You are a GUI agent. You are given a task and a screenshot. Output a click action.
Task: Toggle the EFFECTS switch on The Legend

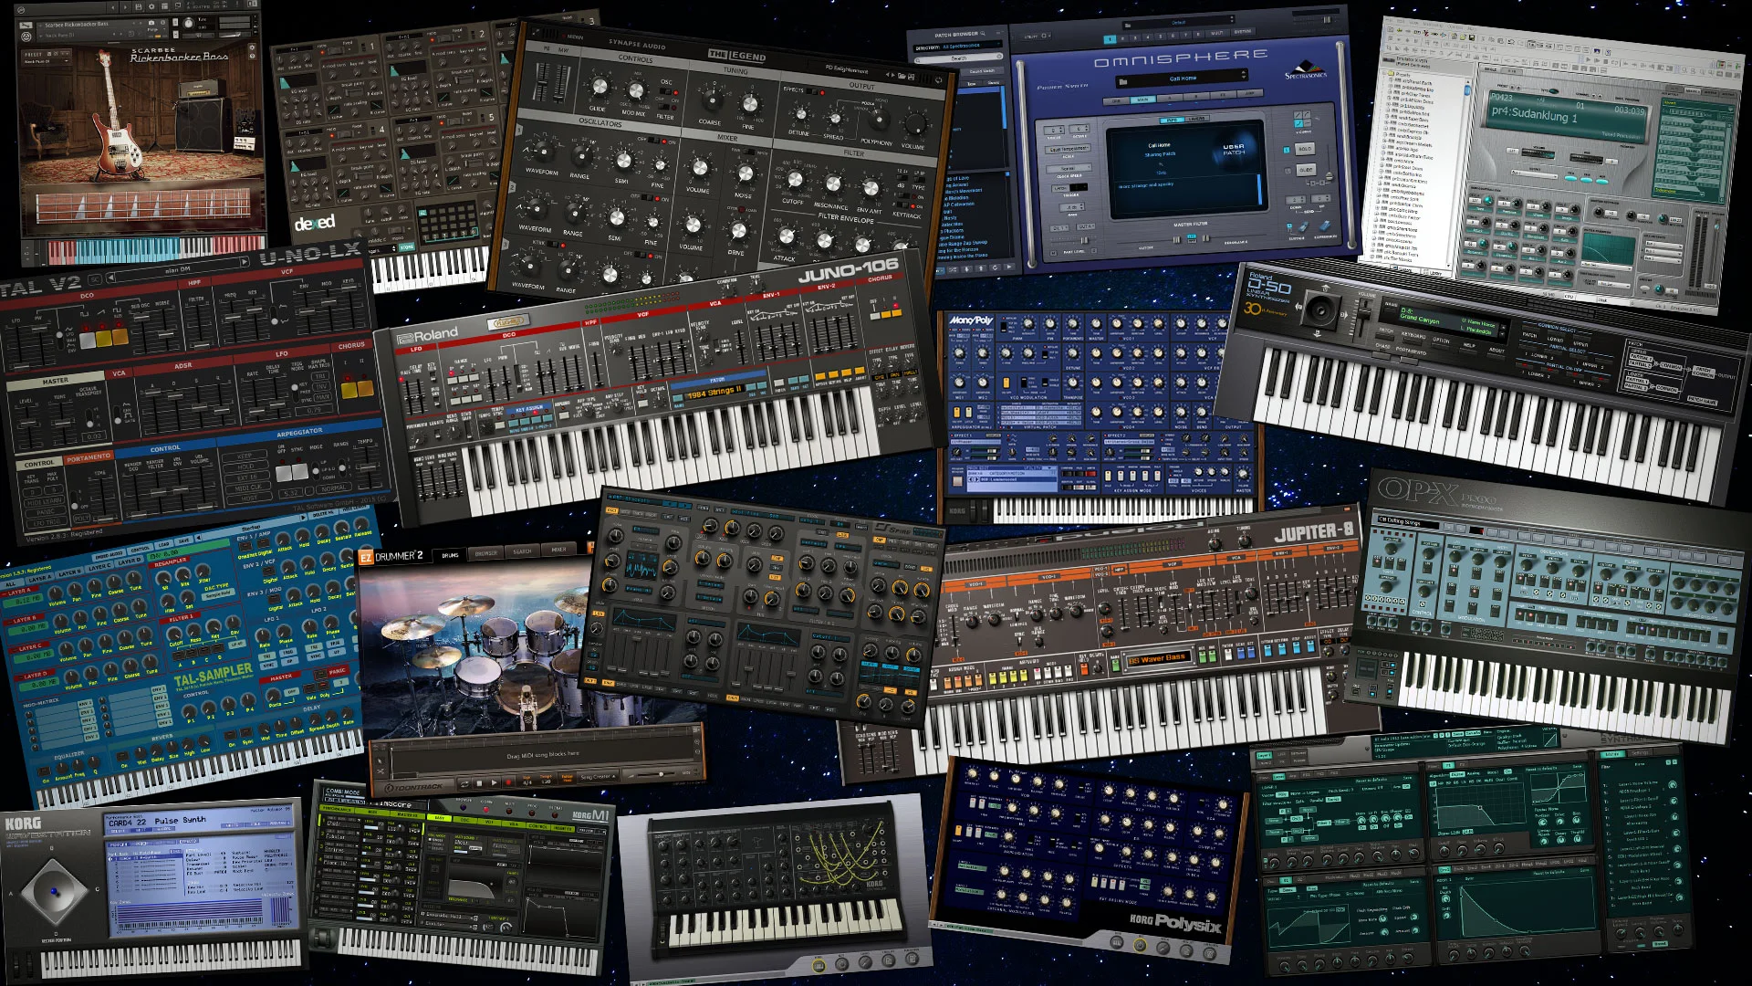click(x=812, y=91)
